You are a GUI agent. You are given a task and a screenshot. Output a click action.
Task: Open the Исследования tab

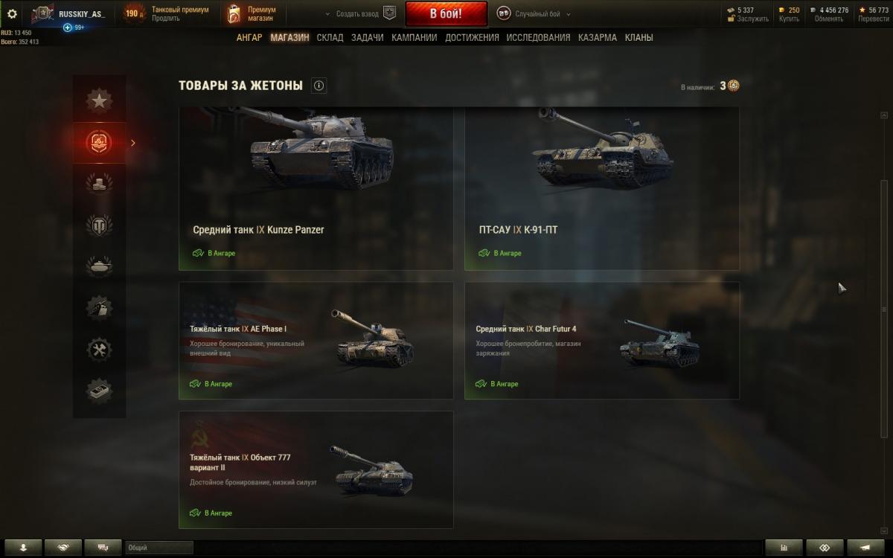[538, 37]
